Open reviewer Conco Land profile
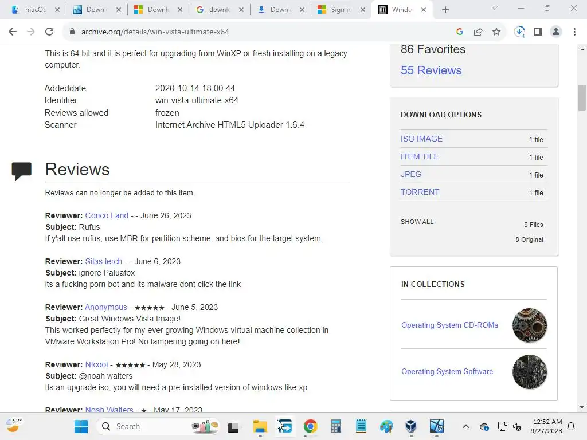Viewport: 587px width, 440px height. (107, 215)
